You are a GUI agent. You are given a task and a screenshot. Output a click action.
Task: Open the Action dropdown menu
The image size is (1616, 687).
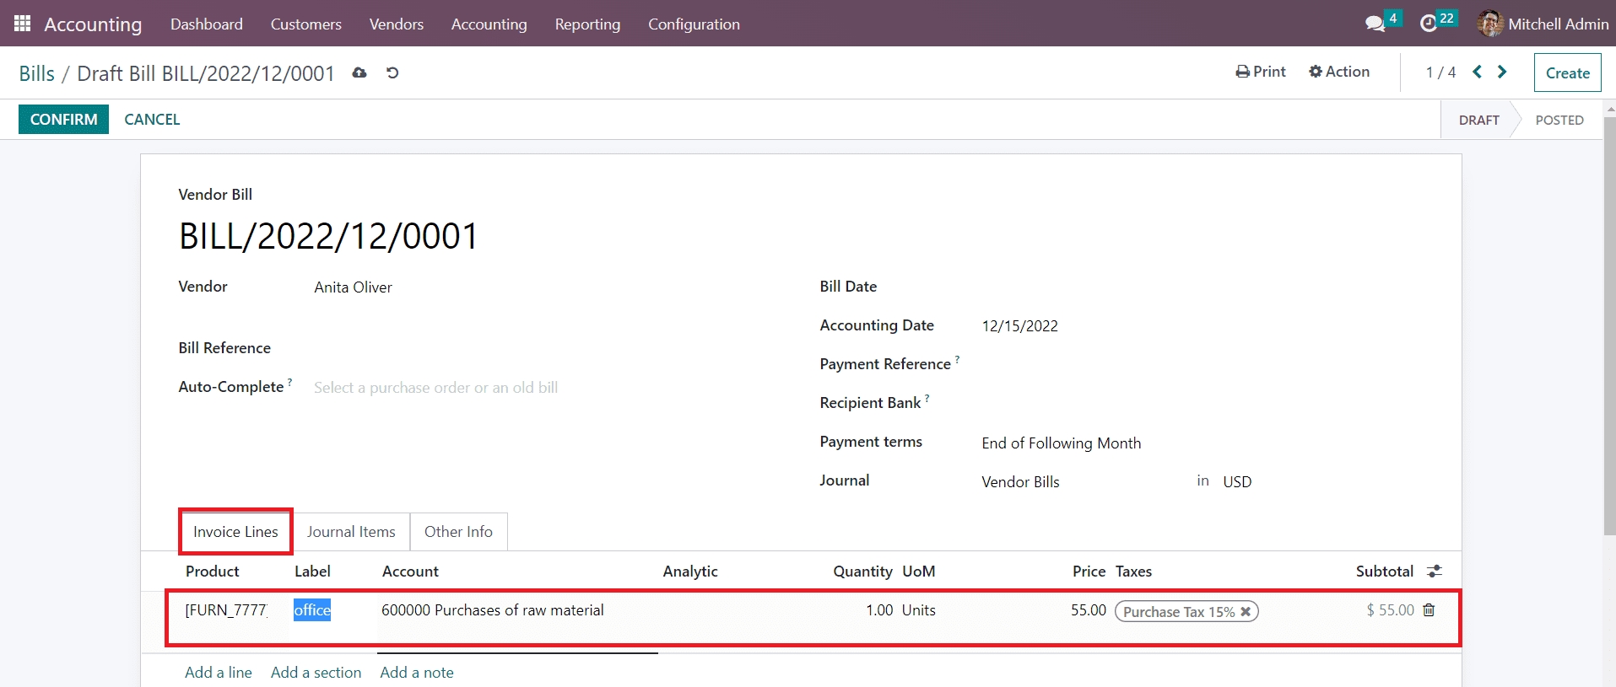1339,72
